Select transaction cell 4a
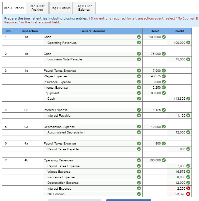This screenshot has width=199, height=201. tap(29, 144)
